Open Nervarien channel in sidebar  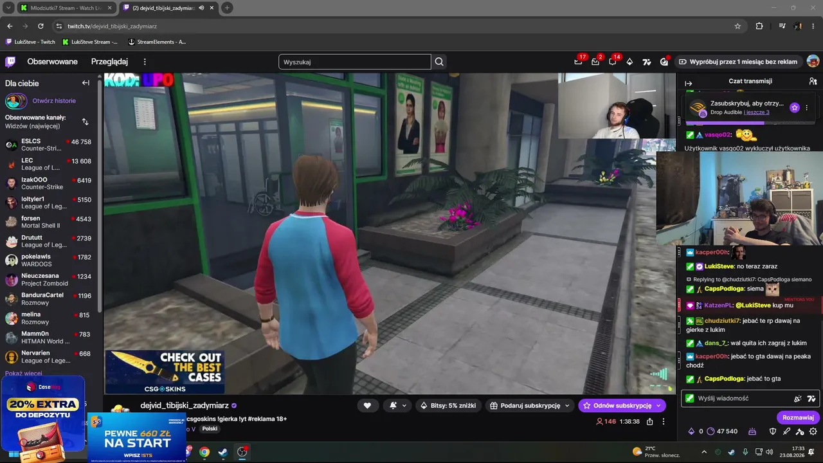[50, 357]
